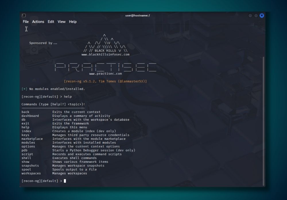This screenshot has height=200, width=287.
Task: Click 'Executes shell commands' description
Action: [75, 158]
